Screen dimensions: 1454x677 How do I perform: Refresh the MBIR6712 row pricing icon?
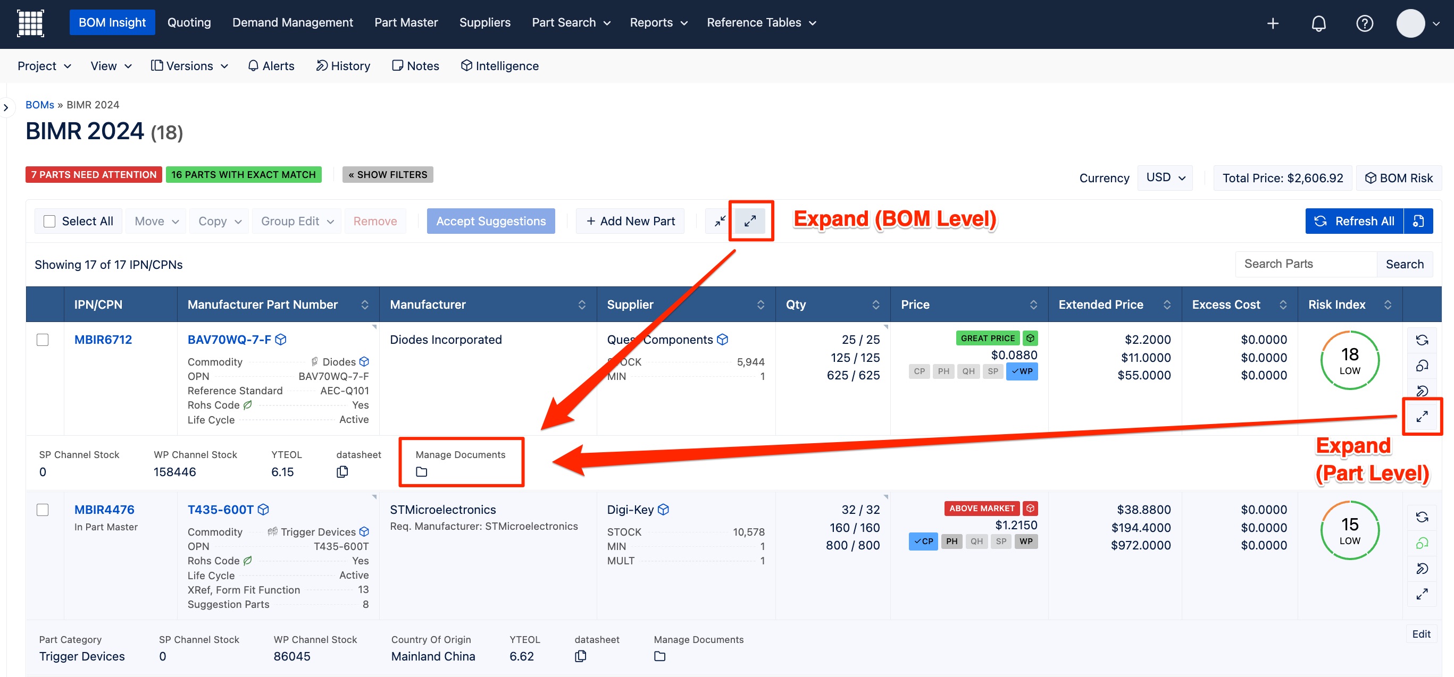point(1422,340)
